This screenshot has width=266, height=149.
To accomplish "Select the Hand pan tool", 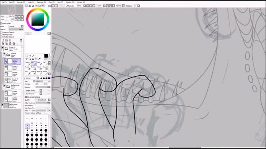I will [36, 59].
